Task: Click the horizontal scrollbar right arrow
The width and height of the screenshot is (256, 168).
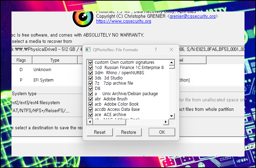Action: tap(166, 122)
